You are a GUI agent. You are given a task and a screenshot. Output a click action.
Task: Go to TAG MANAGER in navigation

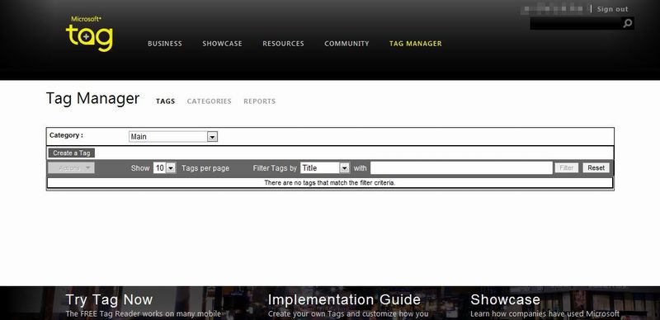click(x=416, y=44)
